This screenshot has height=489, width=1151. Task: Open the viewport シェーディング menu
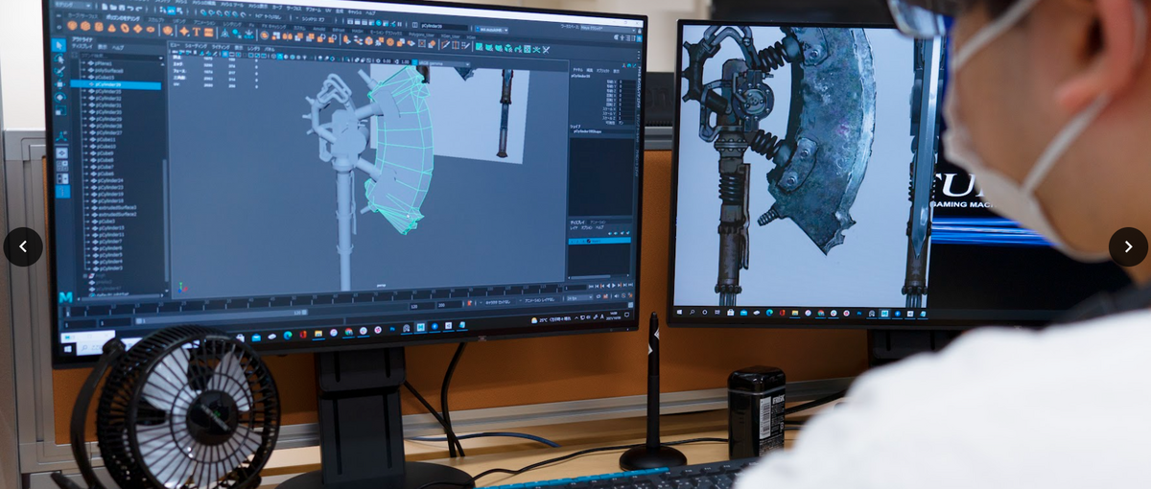(x=196, y=46)
